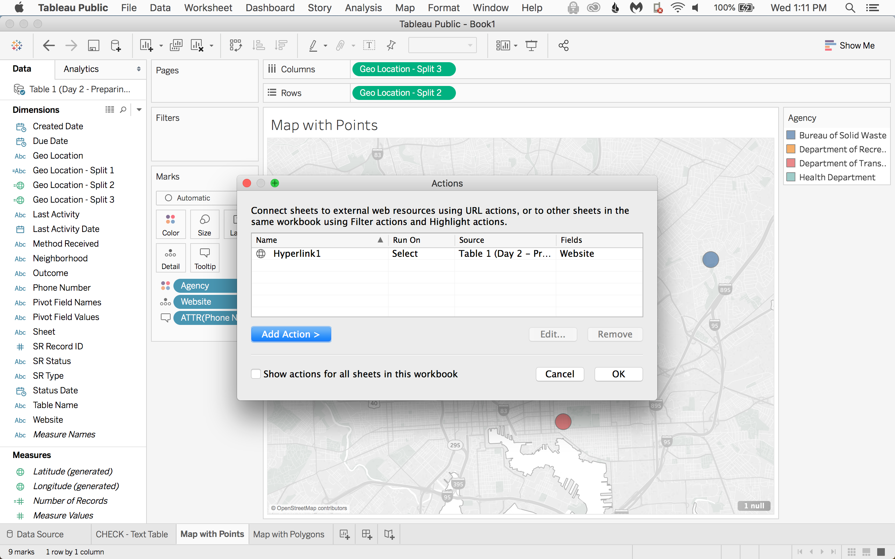Click the Fix Axes pin icon

coord(391,45)
